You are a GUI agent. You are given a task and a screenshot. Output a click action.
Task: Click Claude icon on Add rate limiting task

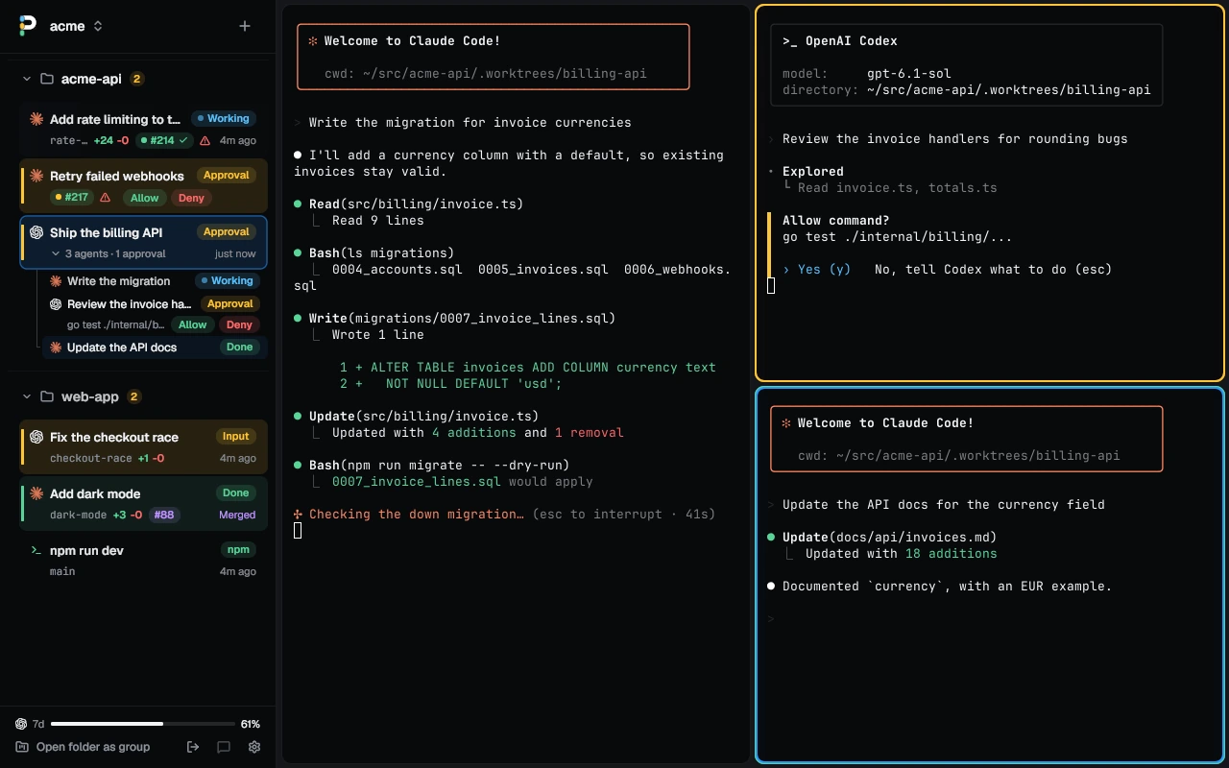pyautogui.click(x=36, y=119)
